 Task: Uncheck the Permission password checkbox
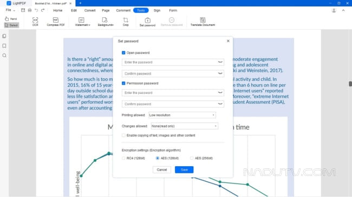(x=123, y=83)
